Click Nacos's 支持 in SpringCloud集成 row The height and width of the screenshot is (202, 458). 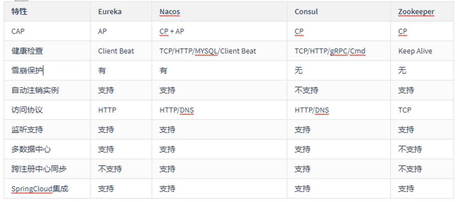(167, 188)
